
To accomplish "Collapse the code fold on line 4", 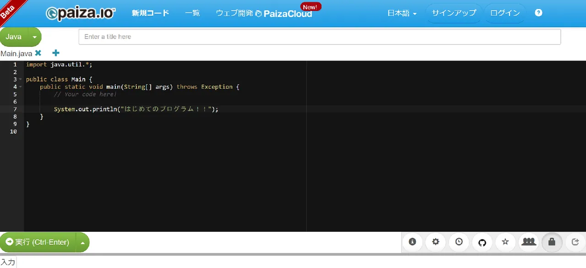I will point(21,87).
